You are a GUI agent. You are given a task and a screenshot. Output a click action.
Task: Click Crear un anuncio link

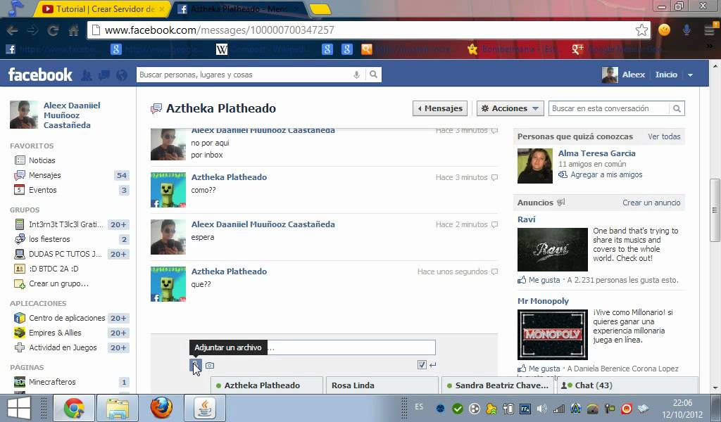pos(651,203)
